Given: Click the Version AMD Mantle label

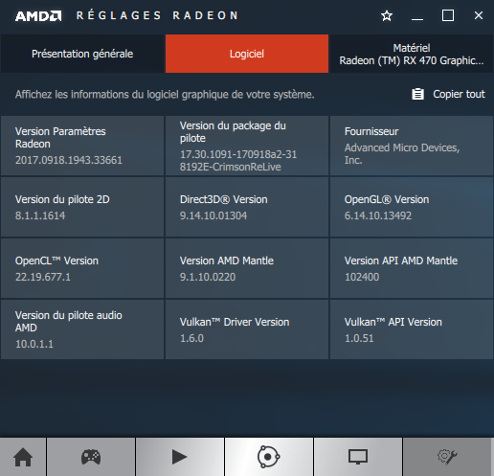Looking at the screenshot, I should pyautogui.click(x=227, y=261).
